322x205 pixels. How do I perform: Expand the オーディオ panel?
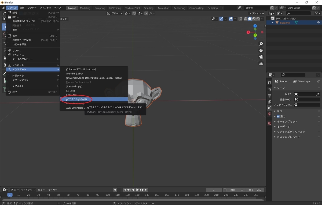[x=275, y=127]
